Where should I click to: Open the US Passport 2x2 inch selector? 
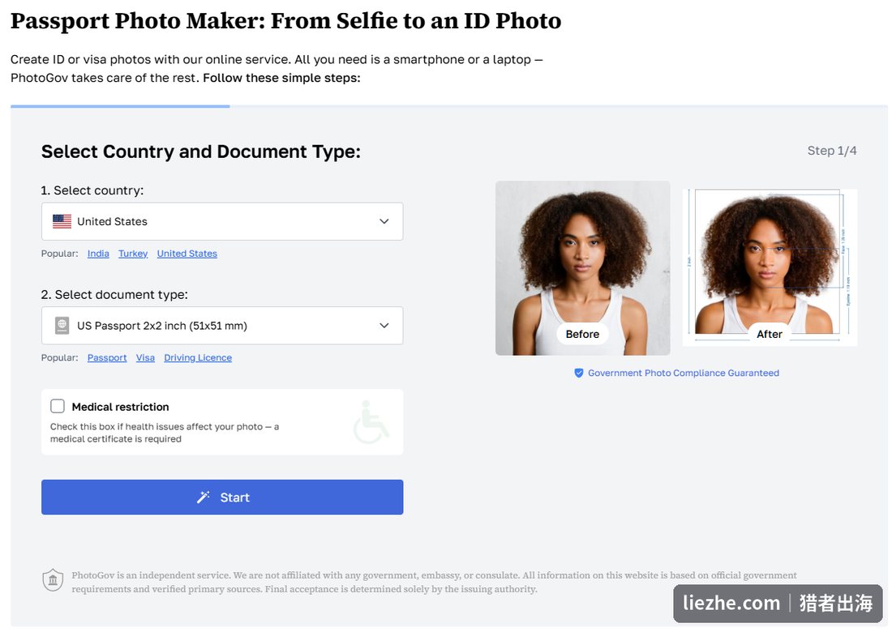[x=222, y=326]
